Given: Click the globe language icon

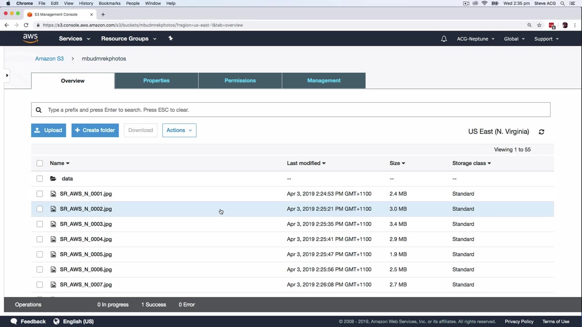Looking at the screenshot, I should (56, 321).
